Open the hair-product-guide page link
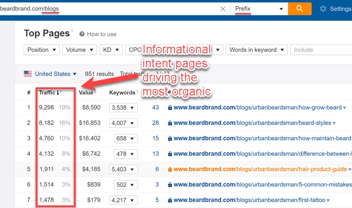The width and height of the screenshot is (352, 208). pos(260,169)
